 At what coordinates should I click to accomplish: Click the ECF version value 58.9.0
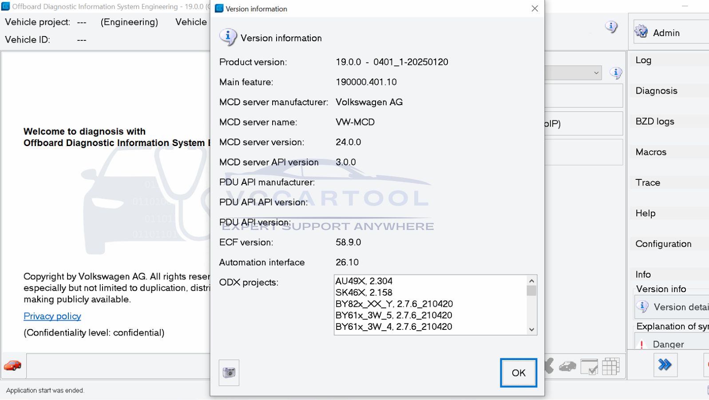[x=349, y=242]
